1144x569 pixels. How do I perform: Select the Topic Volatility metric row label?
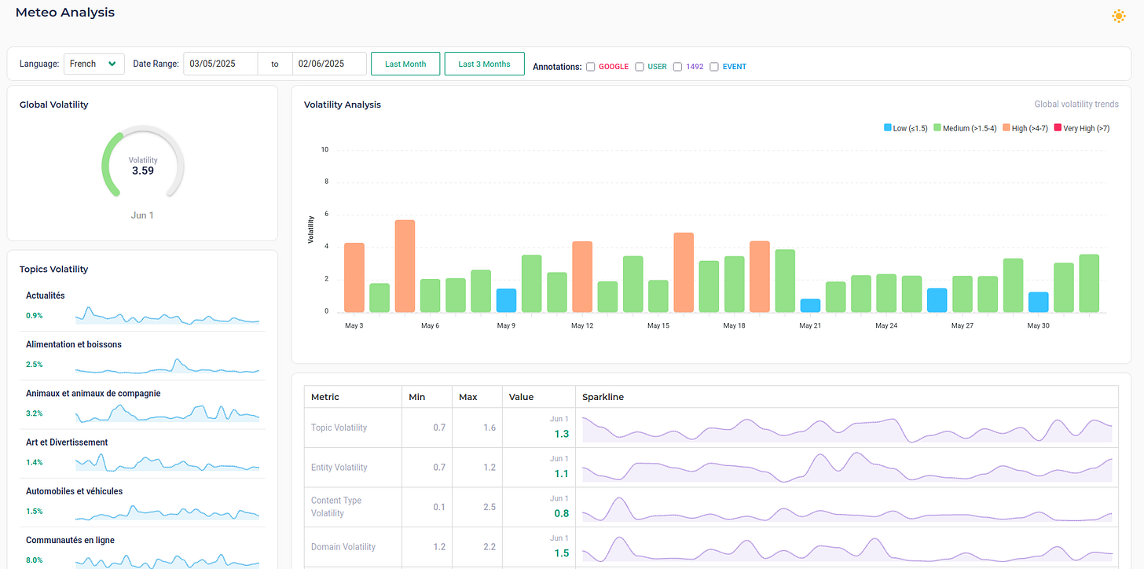tap(339, 428)
